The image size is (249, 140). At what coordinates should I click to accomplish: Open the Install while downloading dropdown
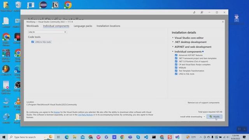click(x=192, y=117)
